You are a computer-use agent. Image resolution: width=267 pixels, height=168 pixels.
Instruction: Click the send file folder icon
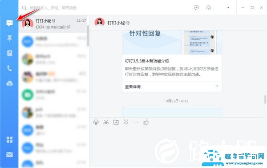click(116, 122)
